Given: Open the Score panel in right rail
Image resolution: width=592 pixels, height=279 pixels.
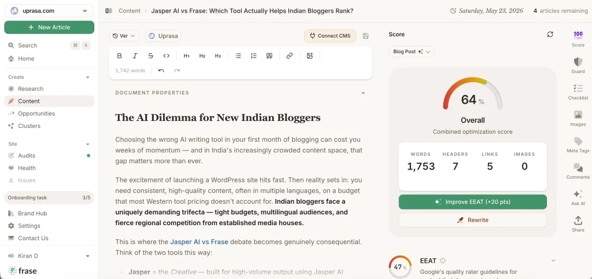Looking at the screenshot, I should [x=578, y=39].
